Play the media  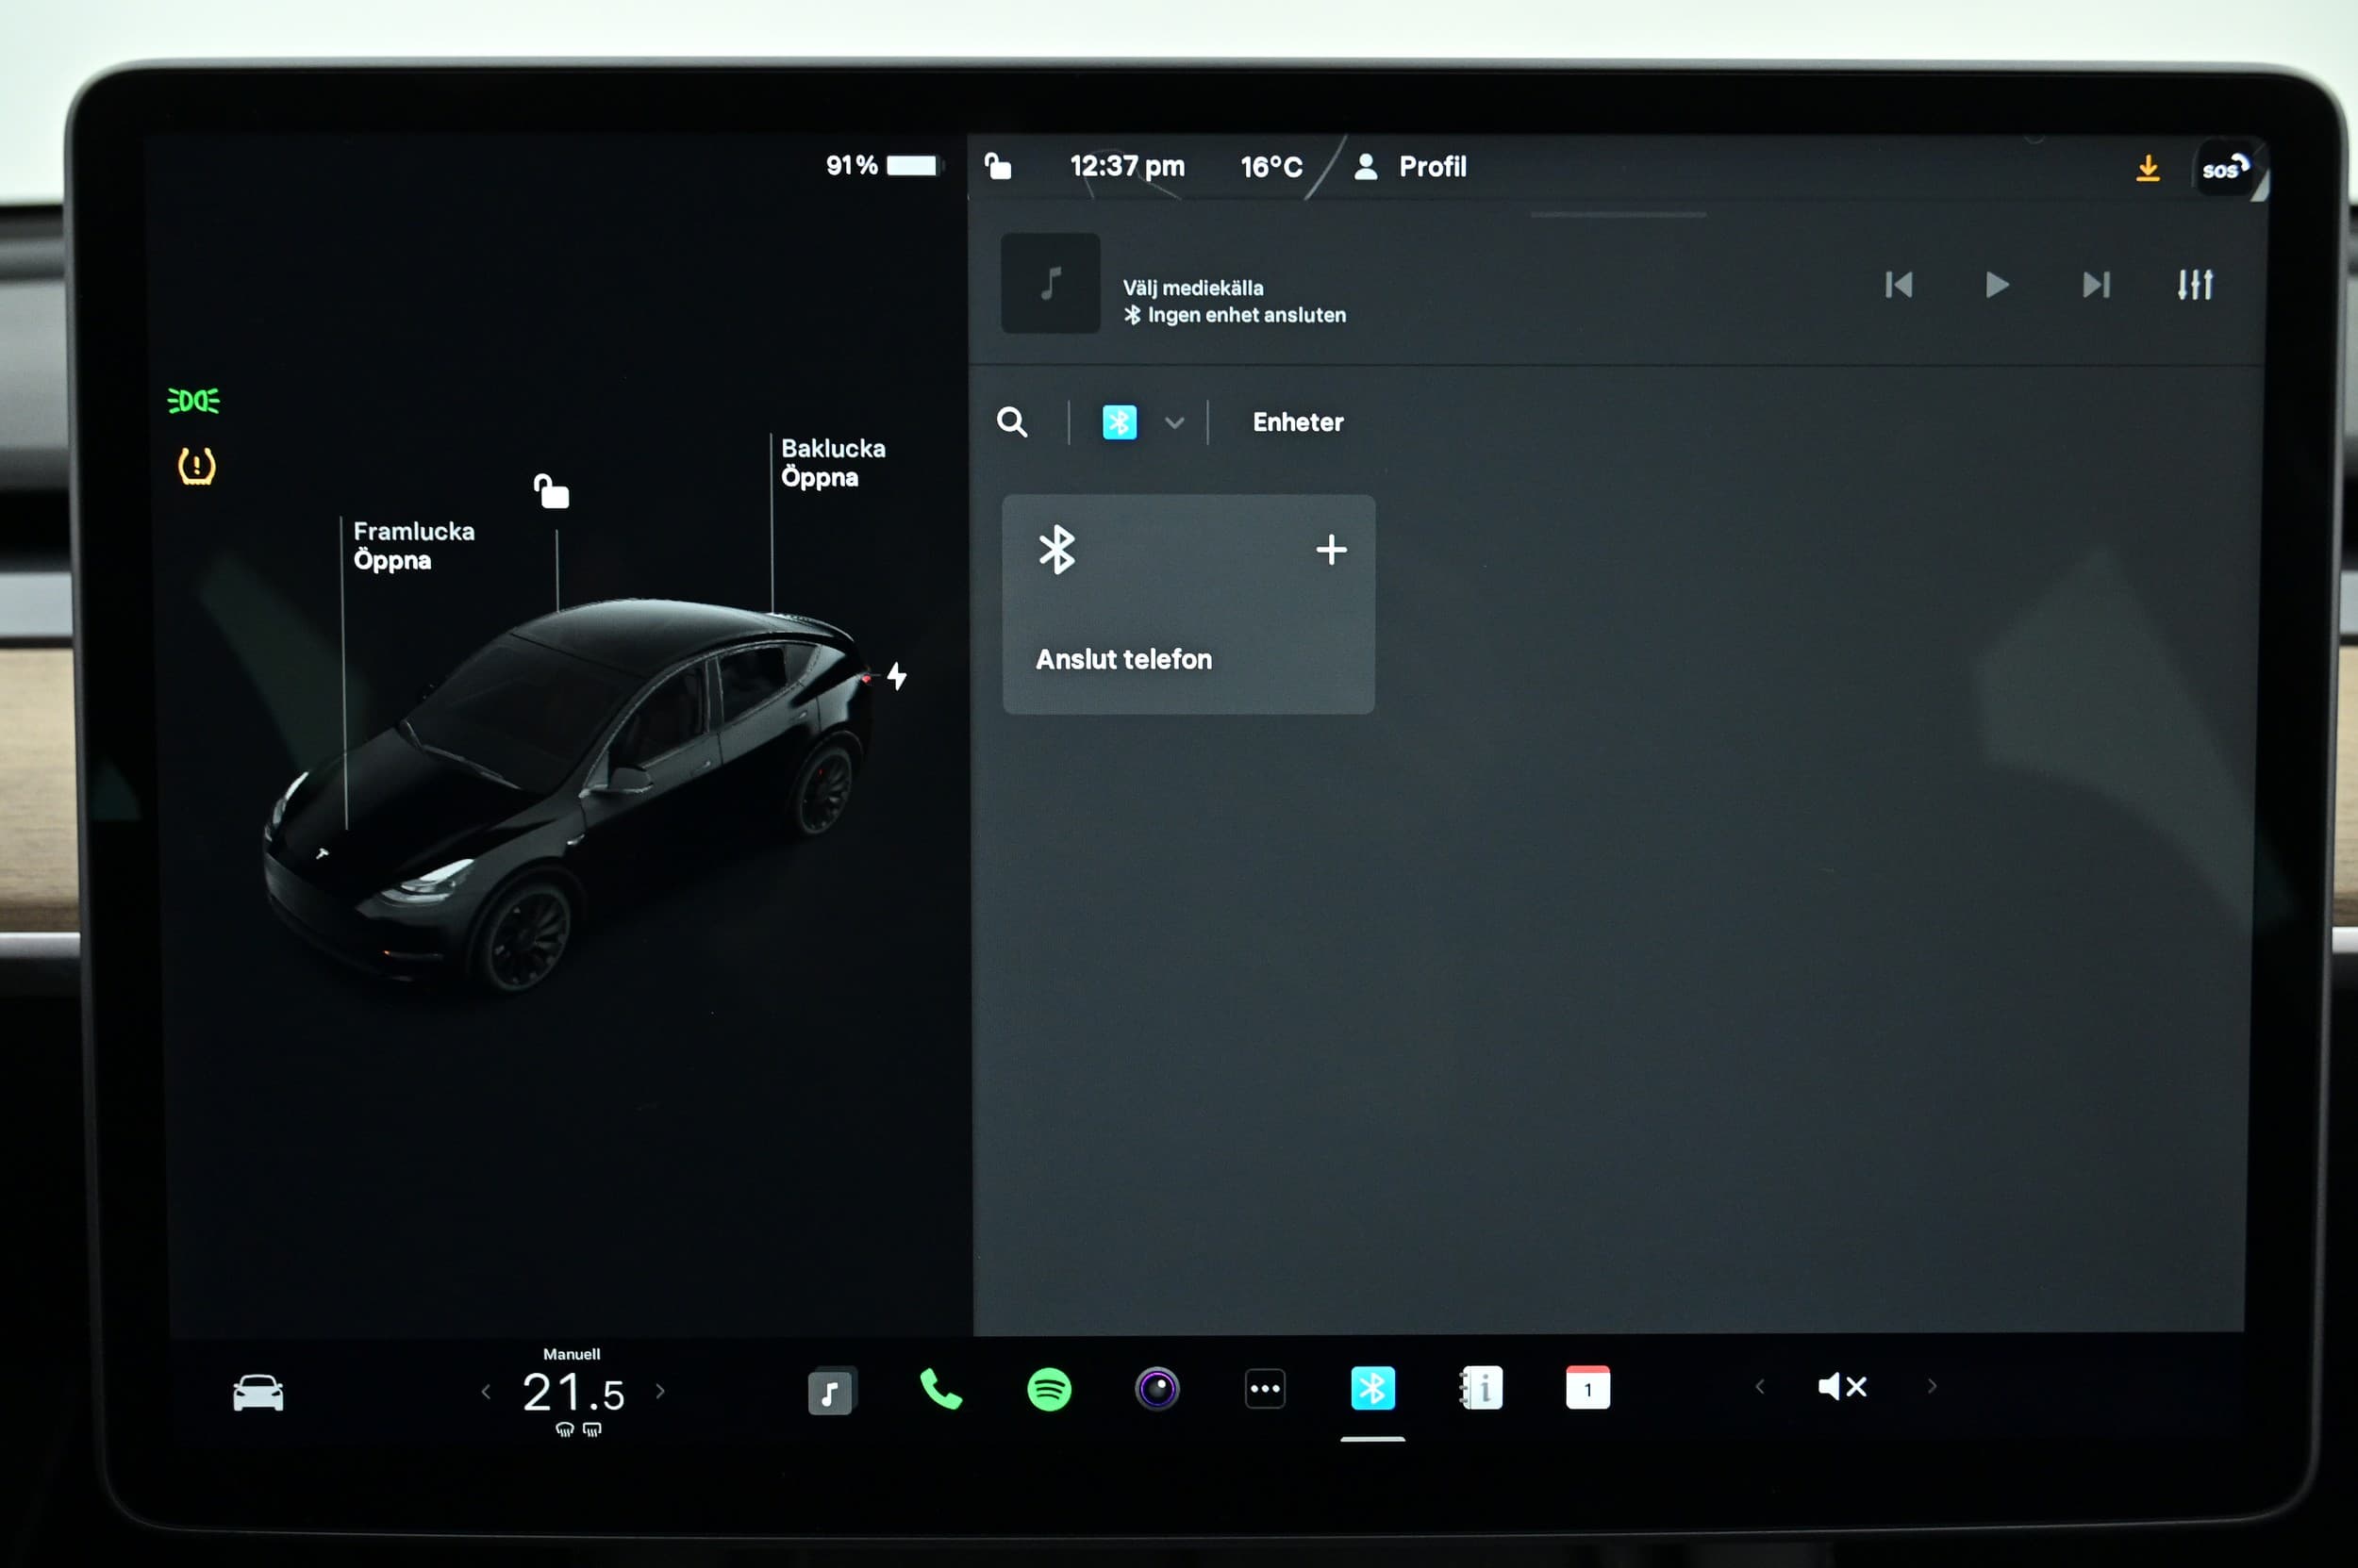tap(1997, 285)
